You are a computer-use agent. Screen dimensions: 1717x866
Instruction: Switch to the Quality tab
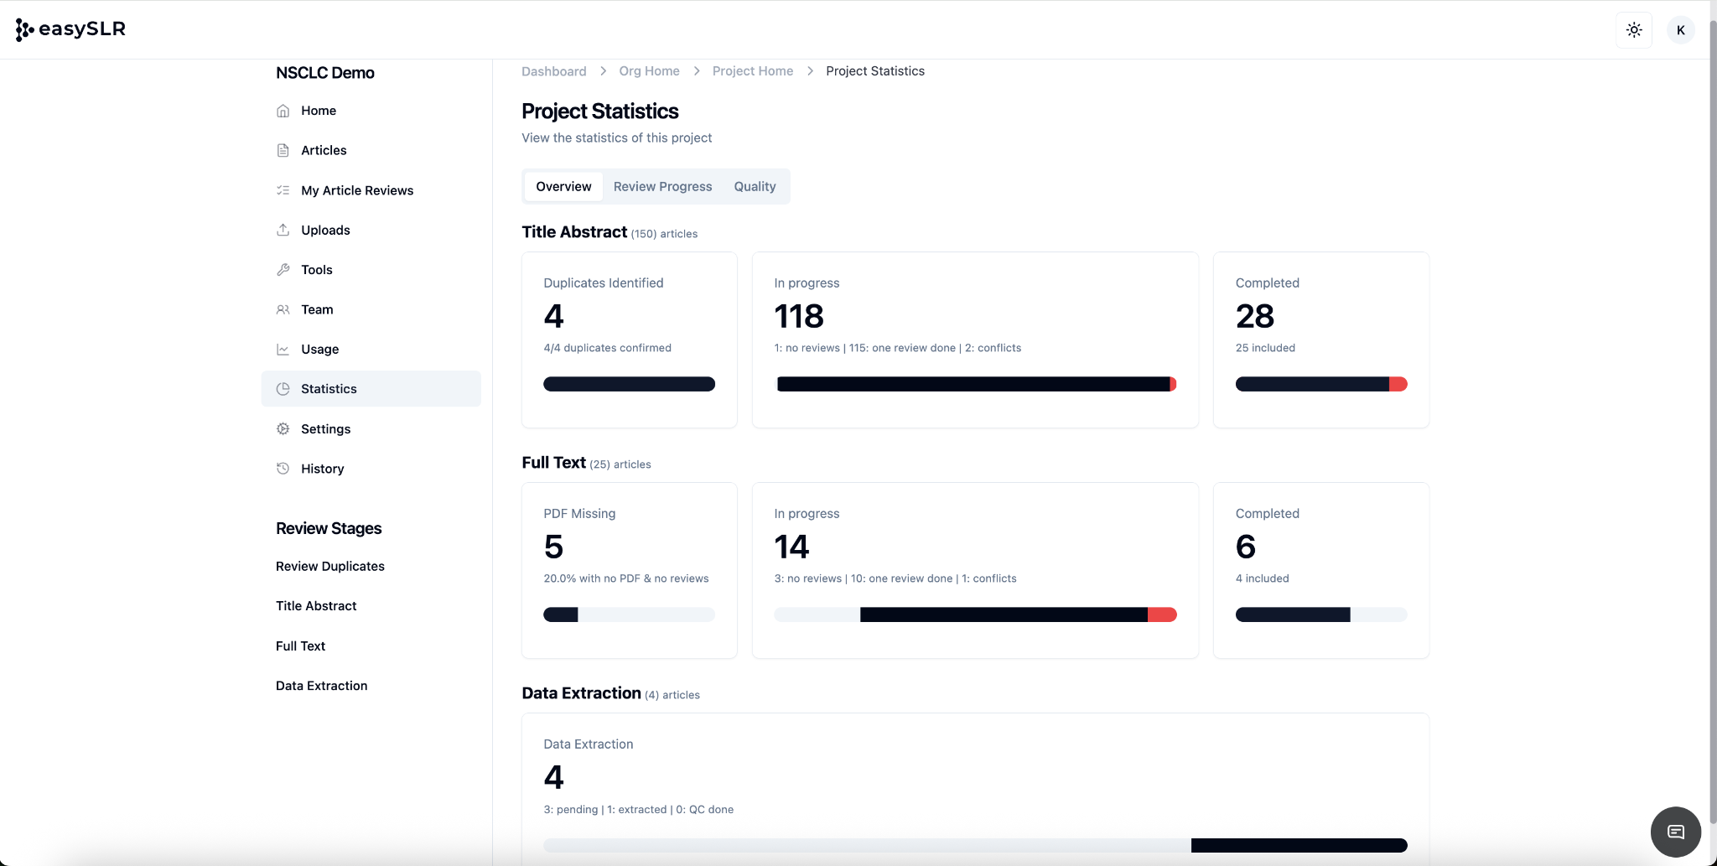pyautogui.click(x=755, y=186)
